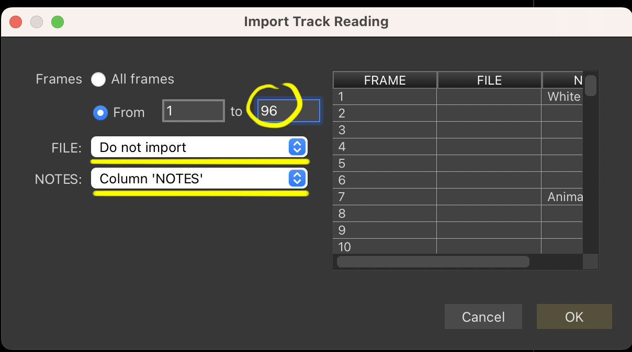Click the NOTES dropdown chevron arrows
Viewport: 632px width, 352px height.
point(297,179)
